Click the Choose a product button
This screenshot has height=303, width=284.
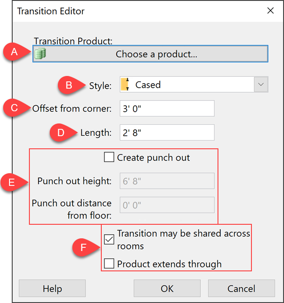(x=150, y=54)
